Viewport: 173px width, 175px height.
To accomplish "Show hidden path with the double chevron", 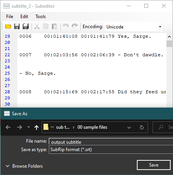I will 52,127.
